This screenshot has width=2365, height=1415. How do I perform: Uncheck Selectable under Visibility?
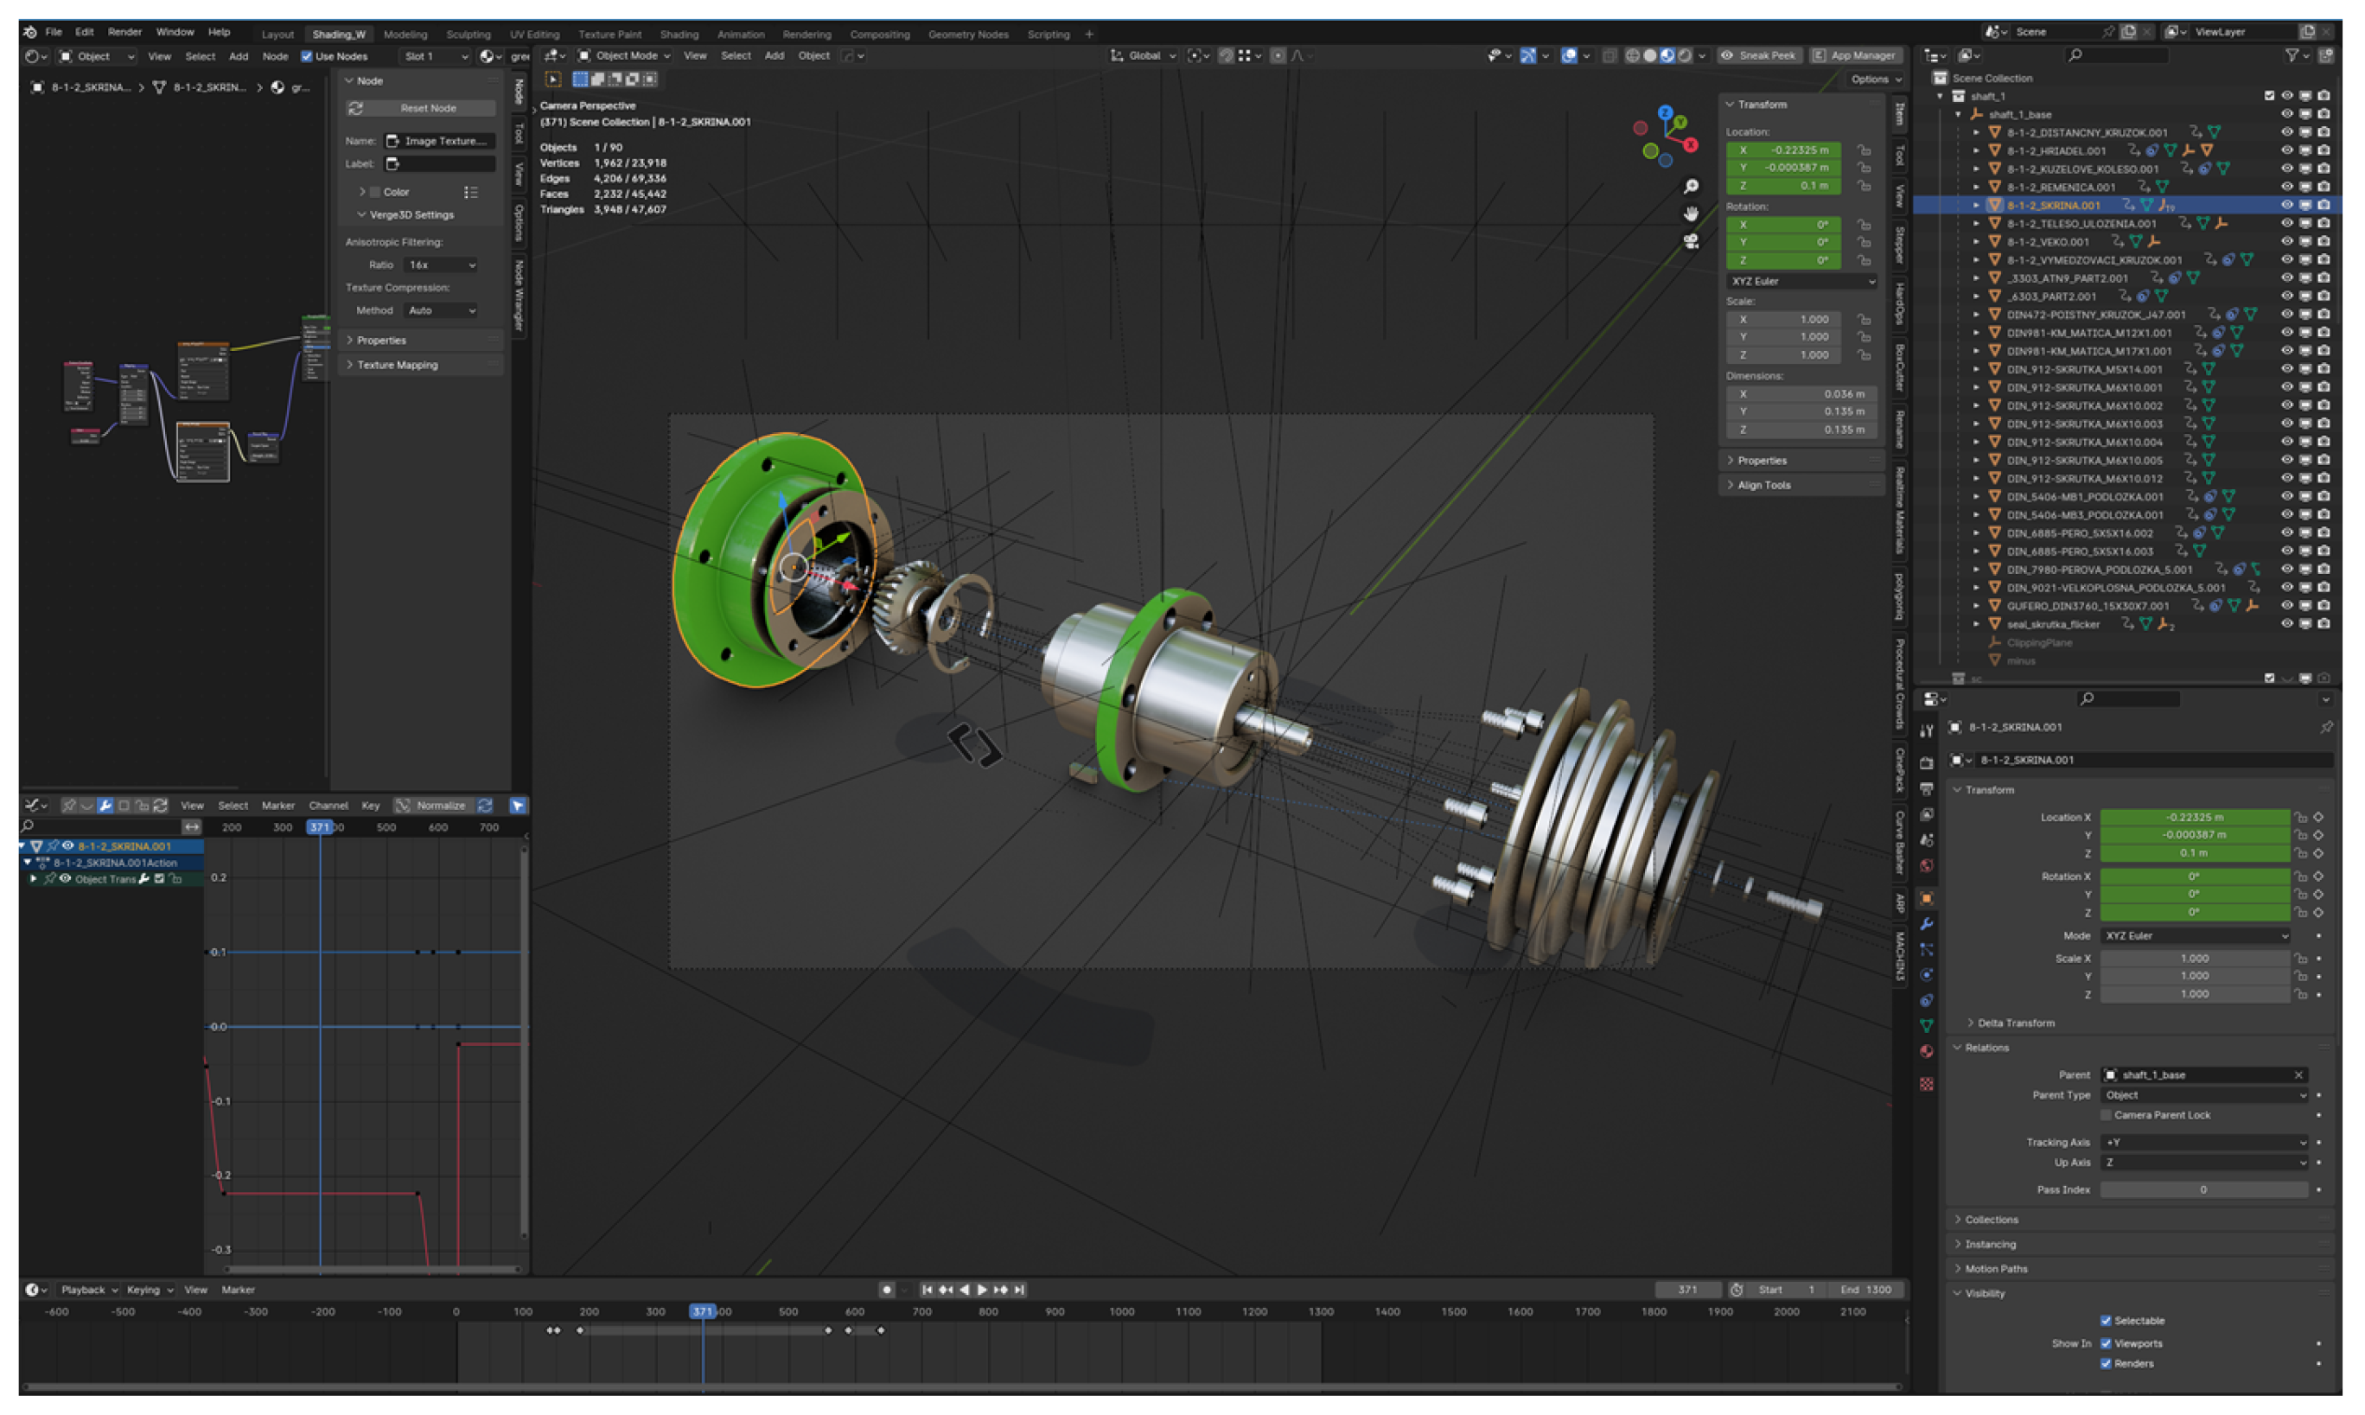pyautogui.click(x=2105, y=1321)
